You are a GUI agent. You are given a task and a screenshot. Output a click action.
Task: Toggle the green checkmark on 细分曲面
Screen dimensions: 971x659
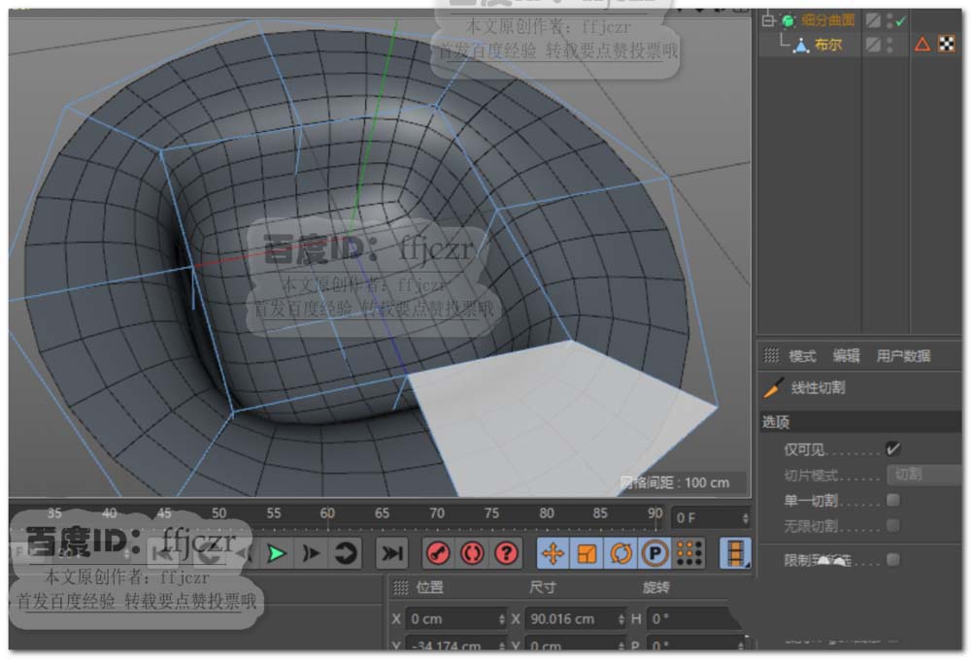[x=901, y=20]
